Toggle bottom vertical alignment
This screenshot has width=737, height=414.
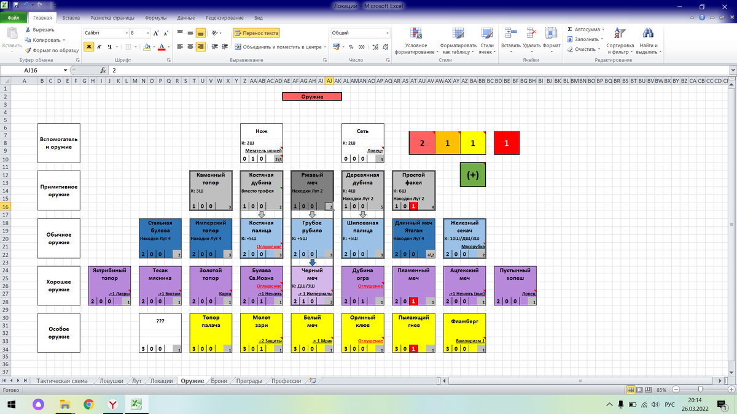click(201, 33)
